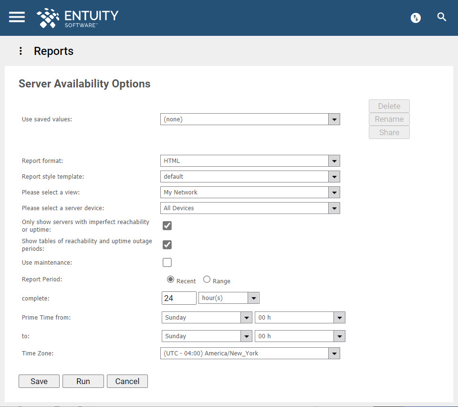Click the Save button

point(39,381)
